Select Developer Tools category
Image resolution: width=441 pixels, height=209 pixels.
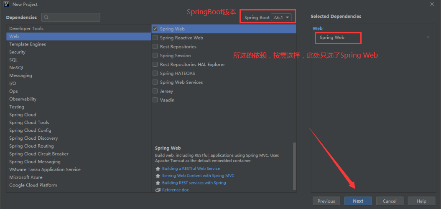[x=79, y=29]
